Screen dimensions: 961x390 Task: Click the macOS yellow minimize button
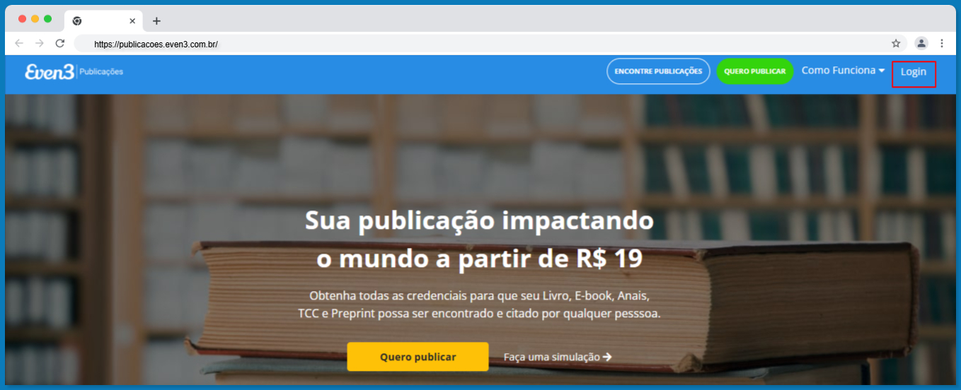click(35, 18)
